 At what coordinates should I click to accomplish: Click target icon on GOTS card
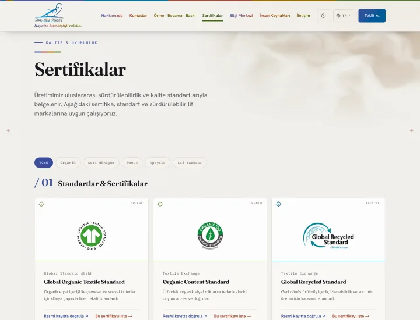point(41,204)
